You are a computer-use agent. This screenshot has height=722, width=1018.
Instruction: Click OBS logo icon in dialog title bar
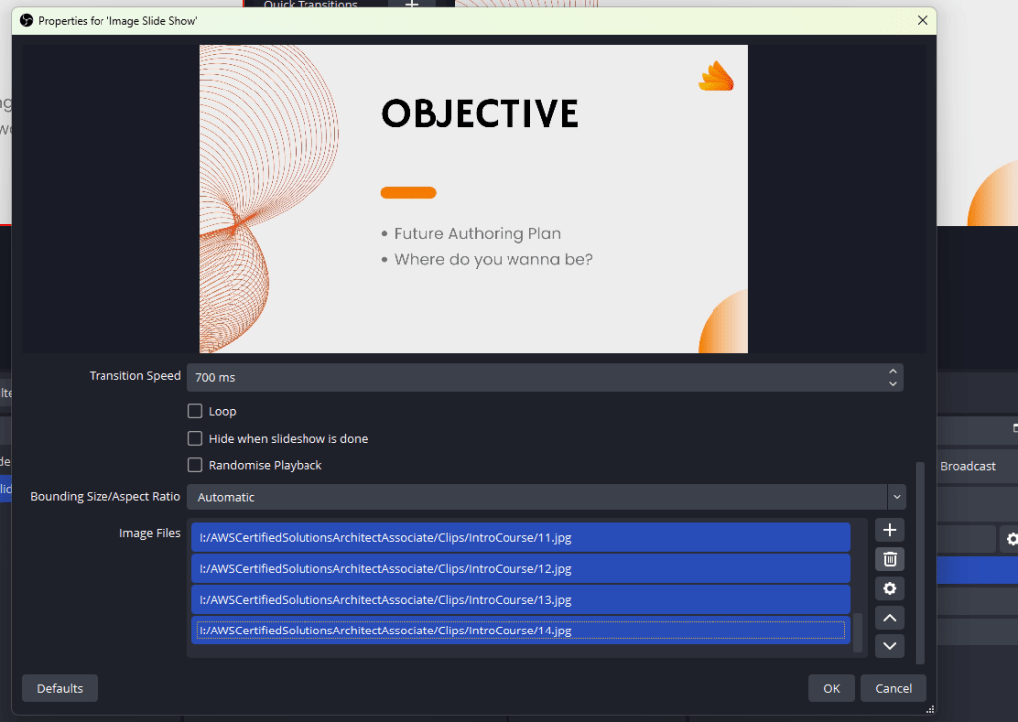[26, 20]
